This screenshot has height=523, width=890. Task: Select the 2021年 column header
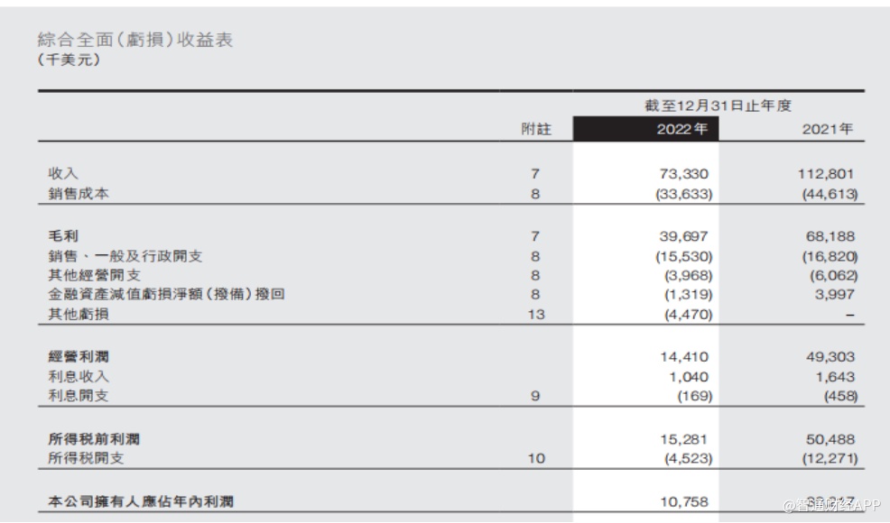click(827, 129)
